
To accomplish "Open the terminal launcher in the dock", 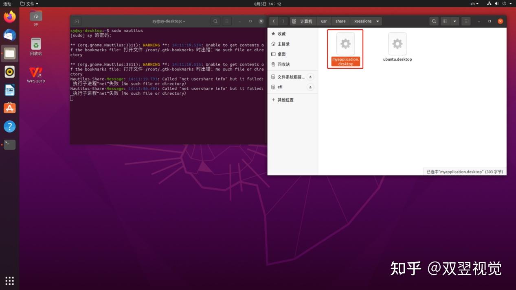I will pos(9,144).
